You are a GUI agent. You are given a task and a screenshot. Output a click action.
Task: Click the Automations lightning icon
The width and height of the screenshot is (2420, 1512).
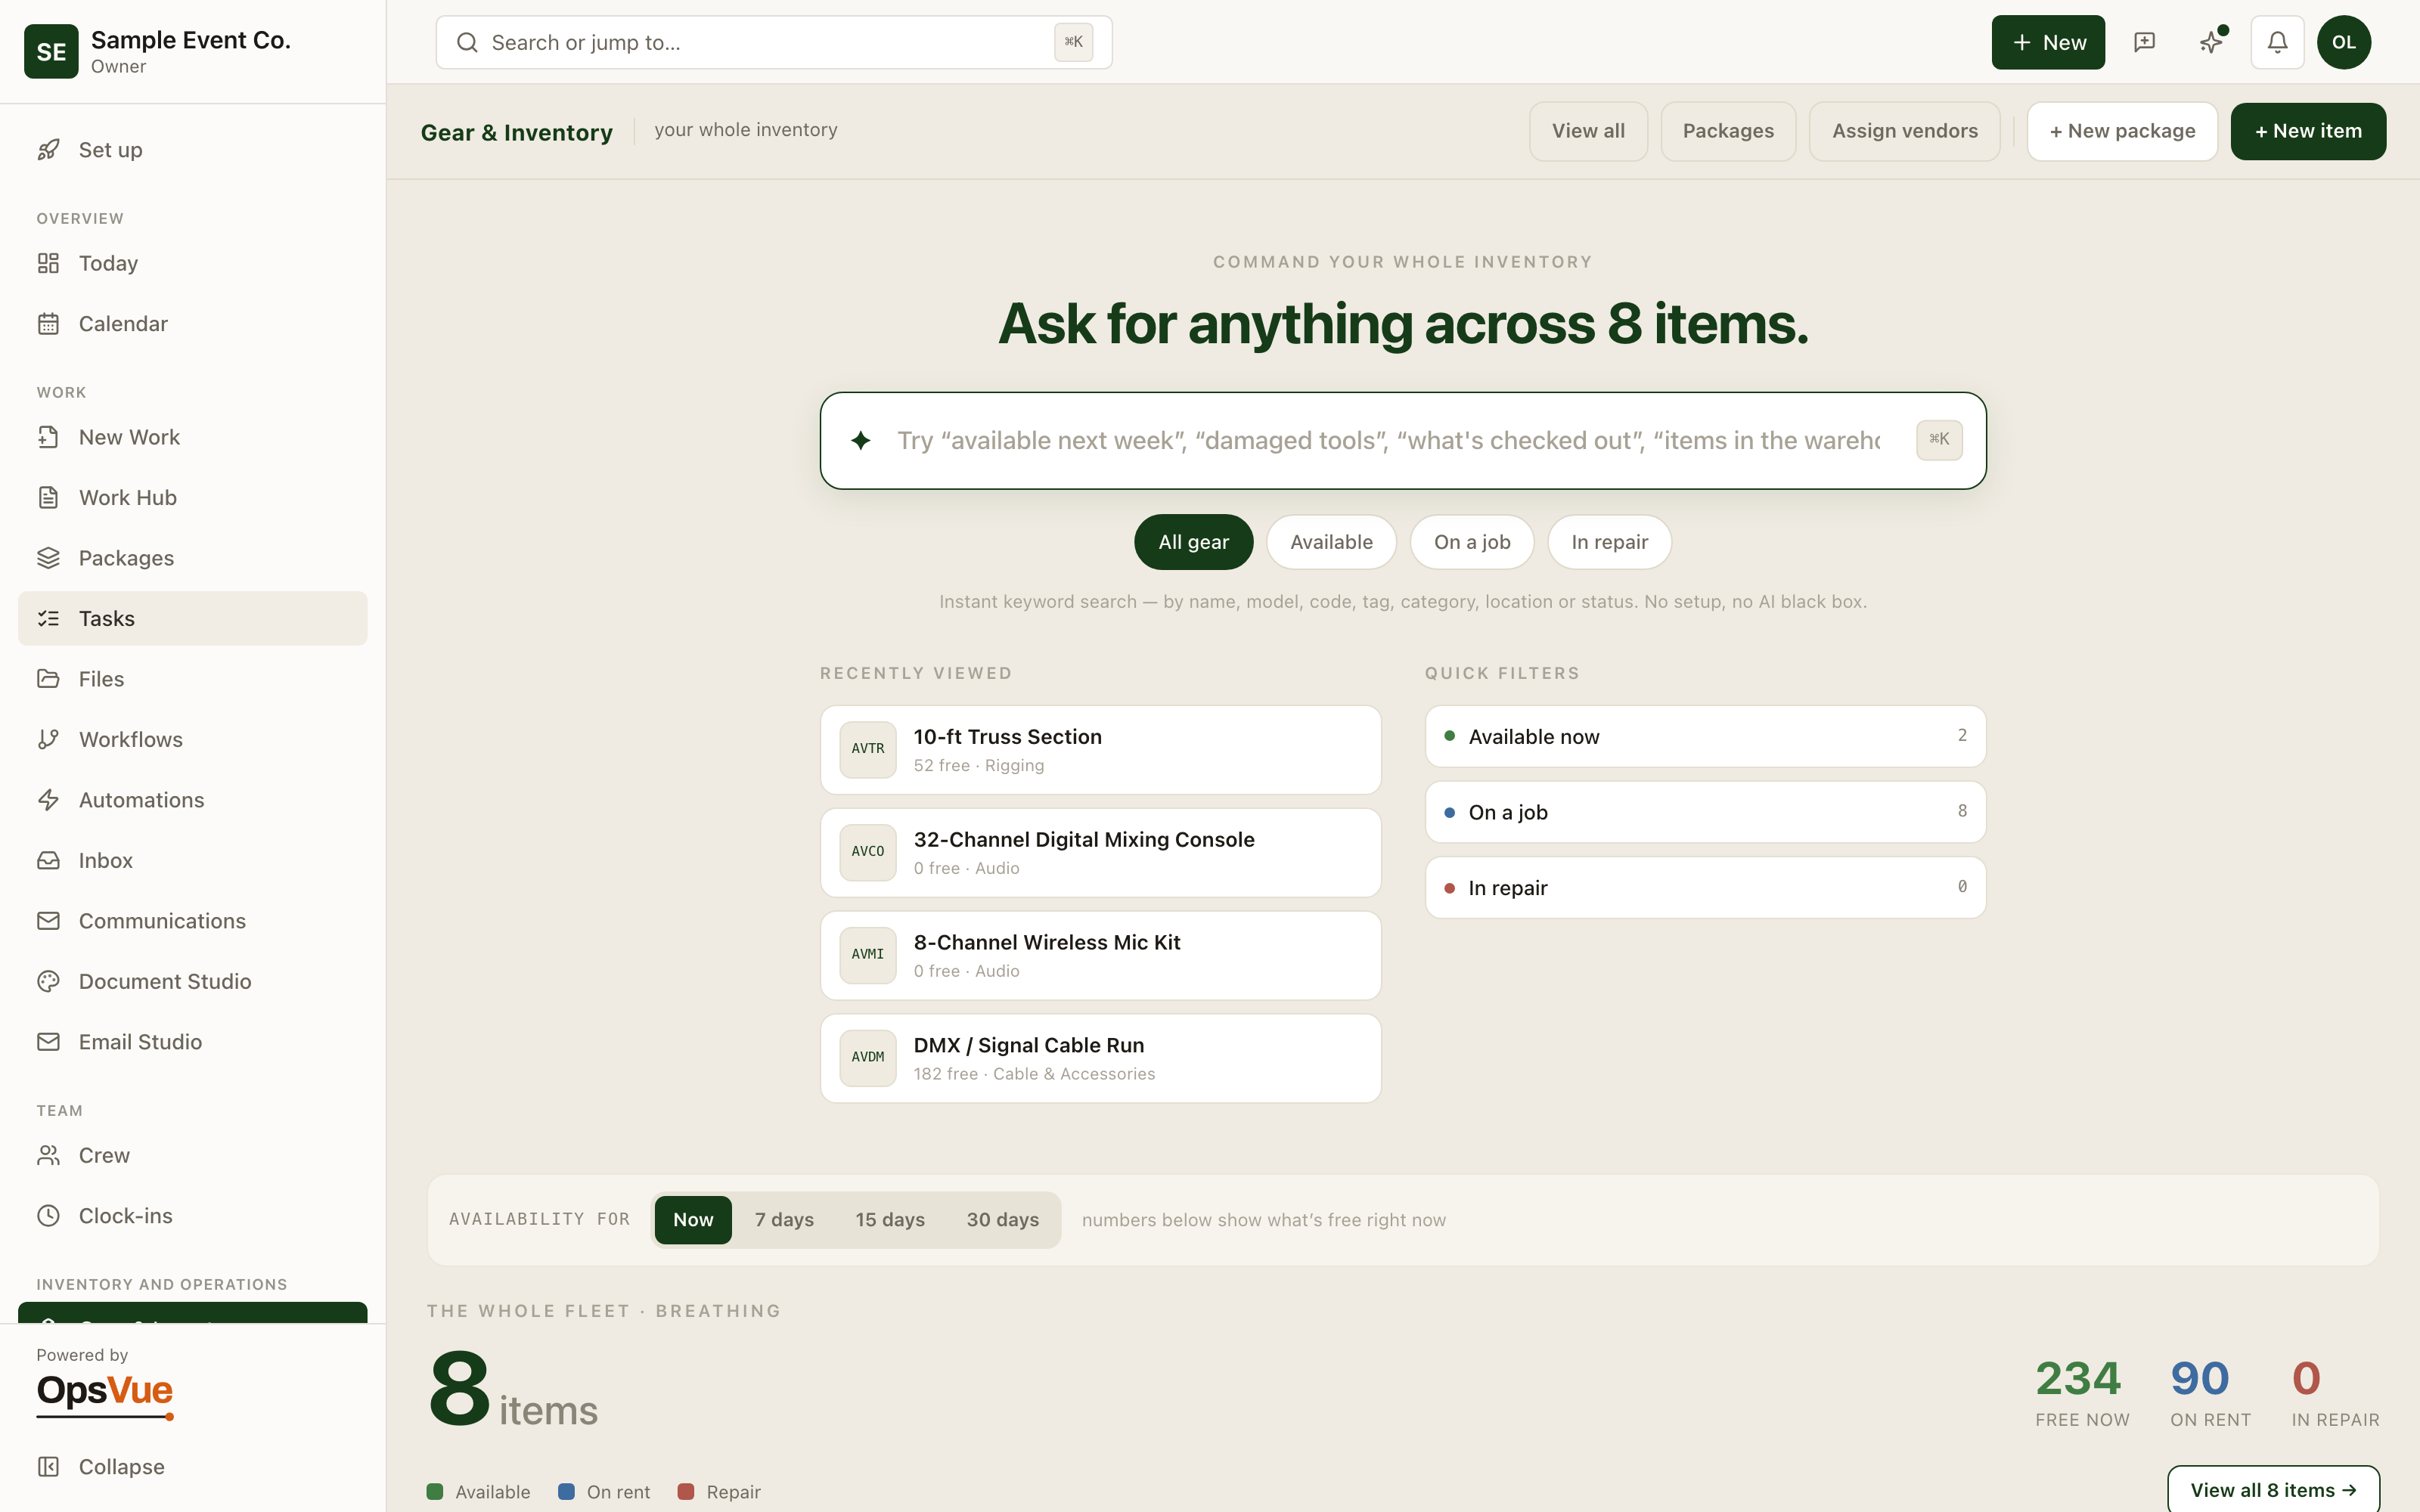[48, 800]
